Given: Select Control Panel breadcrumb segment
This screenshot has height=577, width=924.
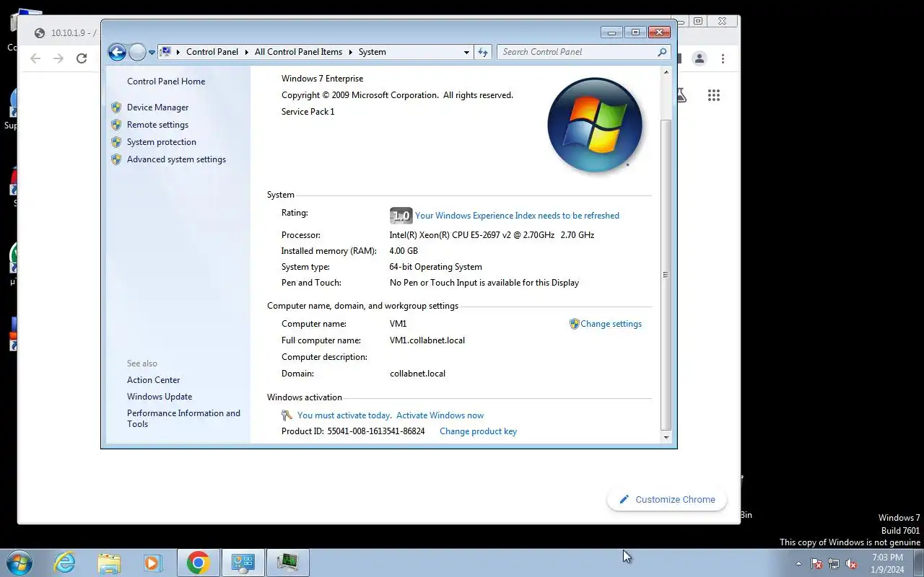Looking at the screenshot, I should coord(212,52).
